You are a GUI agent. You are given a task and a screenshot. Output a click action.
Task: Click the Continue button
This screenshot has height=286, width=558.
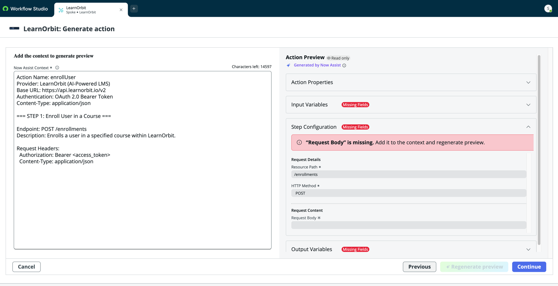click(529, 267)
